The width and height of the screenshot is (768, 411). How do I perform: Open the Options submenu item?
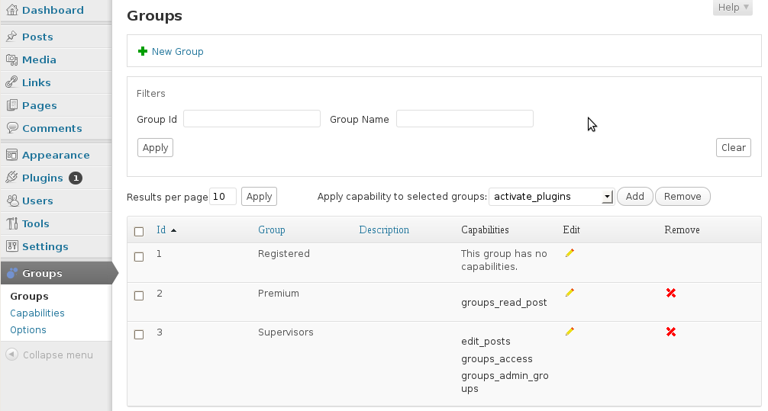28,329
